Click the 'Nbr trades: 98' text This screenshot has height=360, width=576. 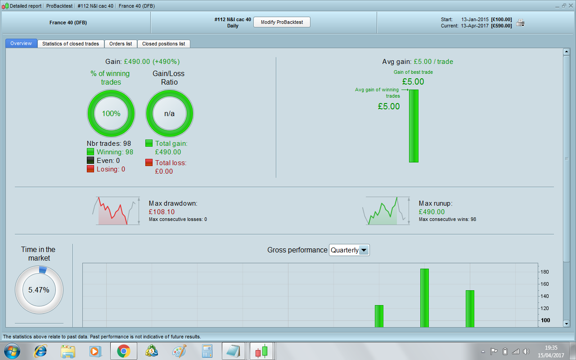109,144
